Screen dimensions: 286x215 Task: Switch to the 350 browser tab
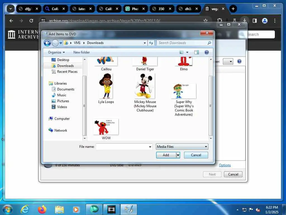pyautogui.click(x=161, y=9)
